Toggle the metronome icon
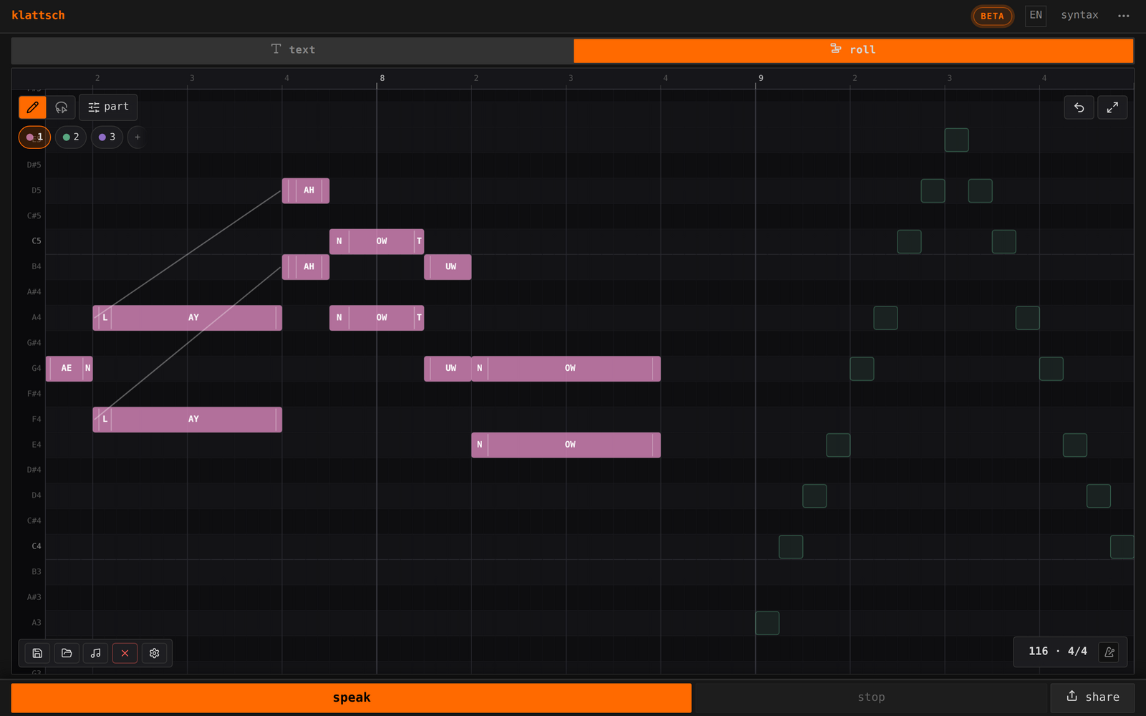The width and height of the screenshot is (1146, 716). [1109, 652]
